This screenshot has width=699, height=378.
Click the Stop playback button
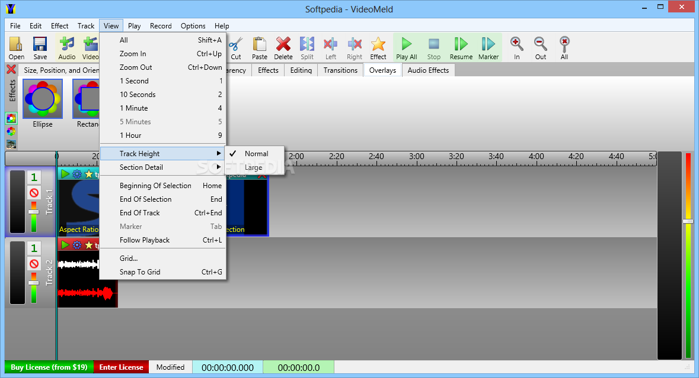click(x=434, y=48)
